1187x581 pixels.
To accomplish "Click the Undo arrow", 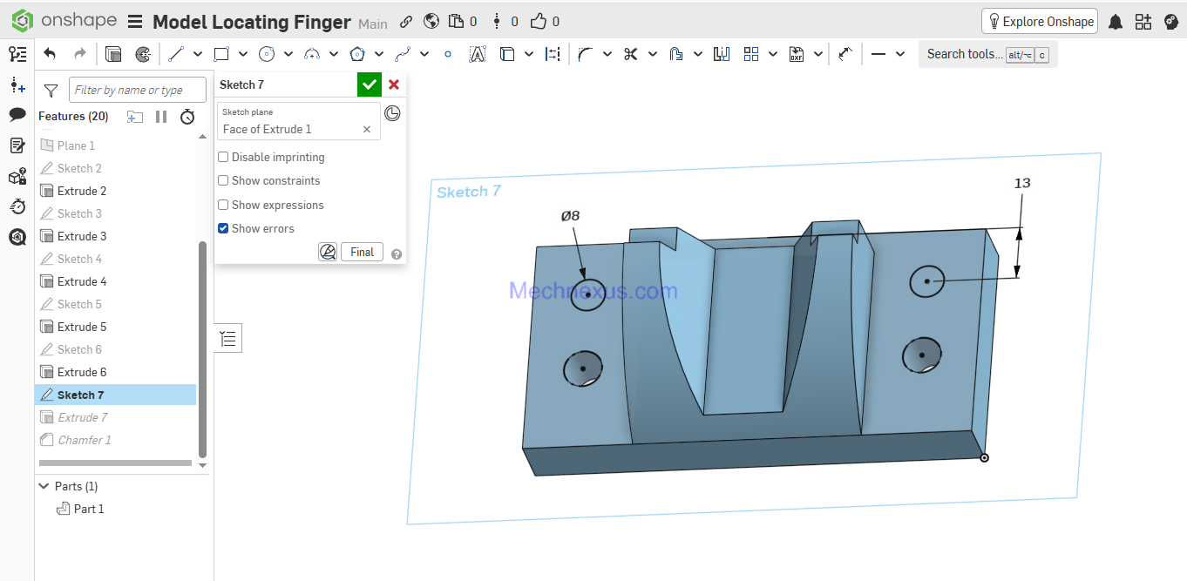I will pos(50,54).
